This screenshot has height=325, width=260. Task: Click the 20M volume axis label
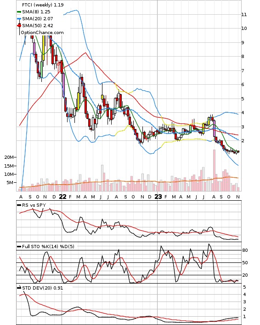[x=9, y=157]
